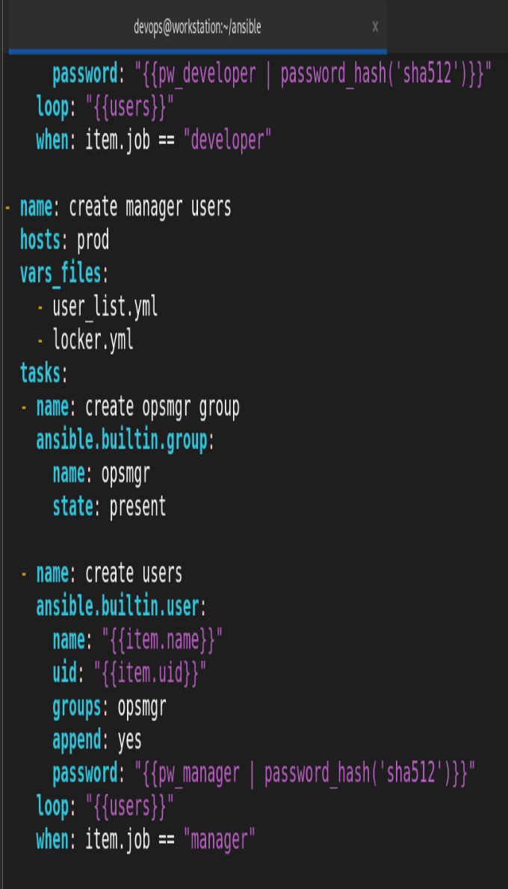Click the user_list.yml entry

click(x=105, y=308)
